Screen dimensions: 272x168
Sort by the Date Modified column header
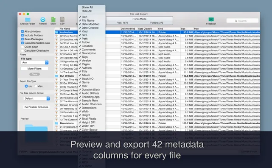click(x=129, y=29)
